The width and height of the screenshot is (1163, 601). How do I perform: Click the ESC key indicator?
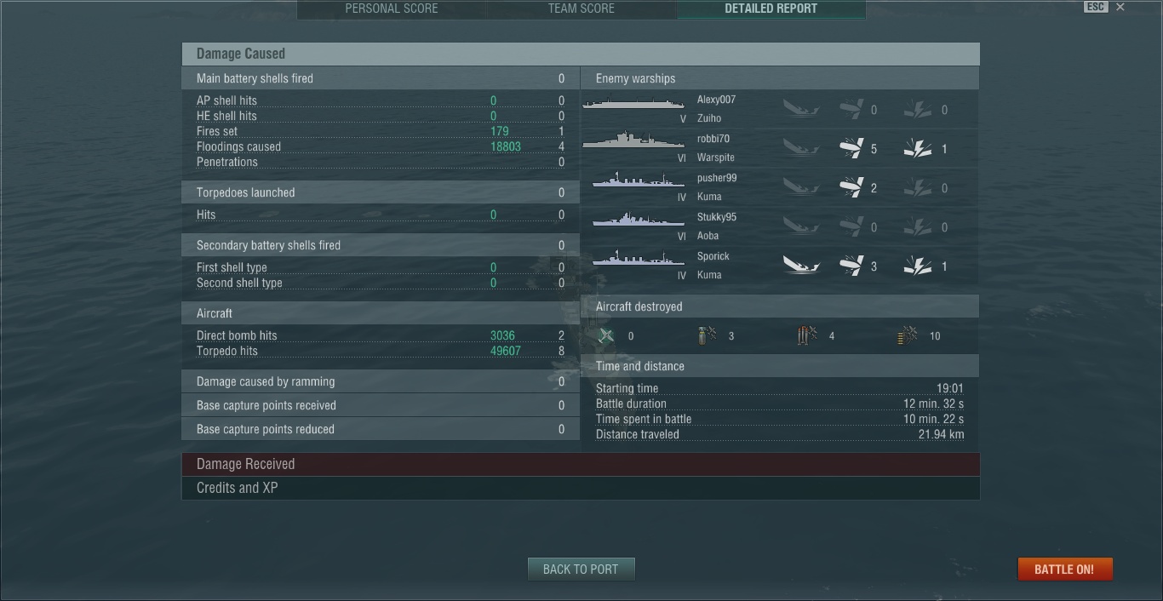pyautogui.click(x=1096, y=7)
